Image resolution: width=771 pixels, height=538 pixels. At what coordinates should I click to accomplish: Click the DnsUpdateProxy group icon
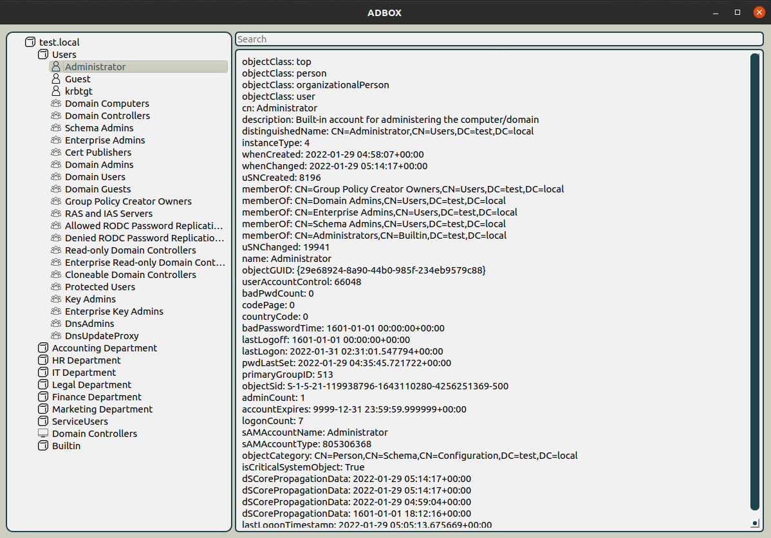click(x=56, y=336)
